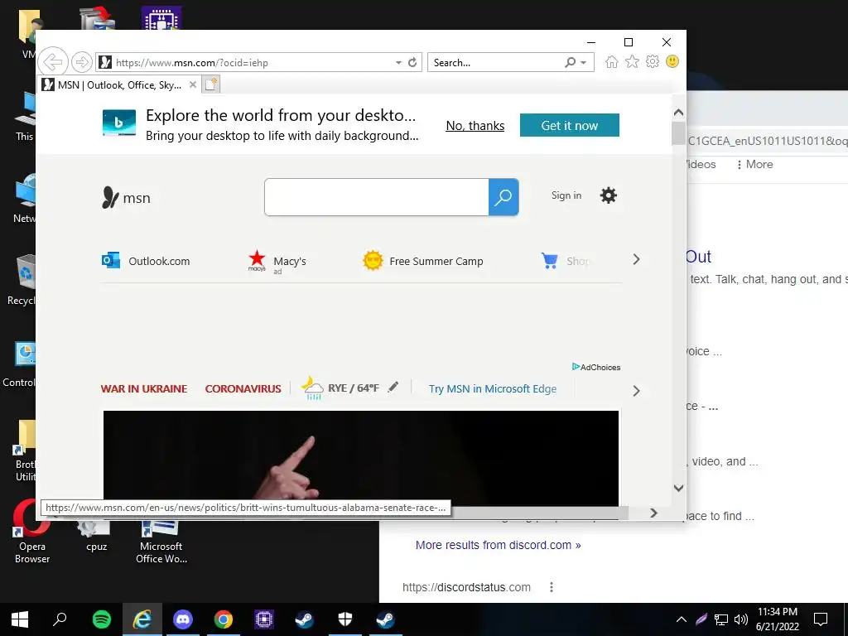
Task: Show next shortcuts with right chevron
Action: [x=637, y=259]
